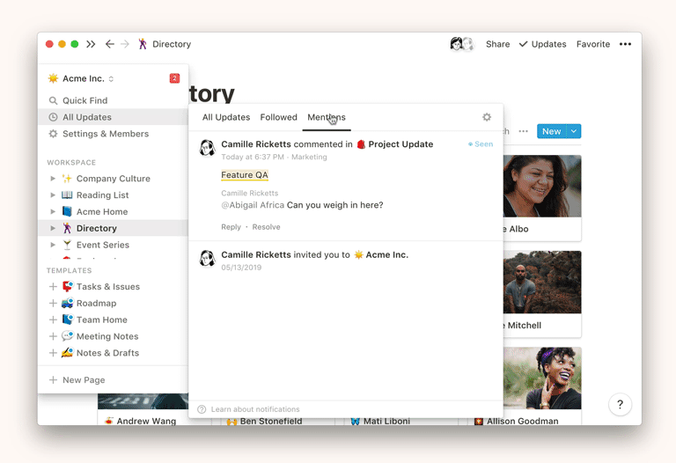Click the help question mark button
676x463 pixels.
pos(620,405)
